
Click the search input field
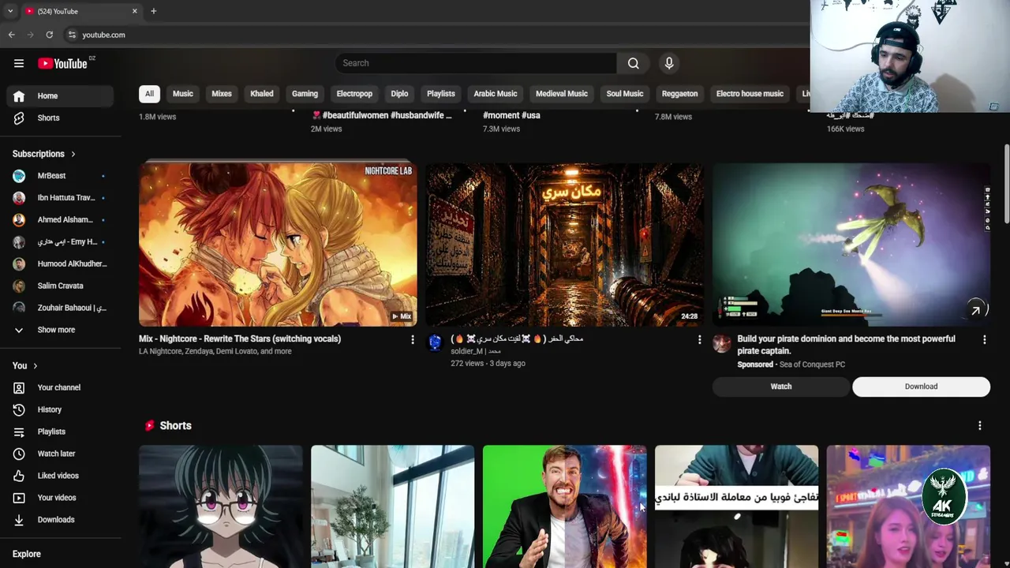[x=476, y=63]
